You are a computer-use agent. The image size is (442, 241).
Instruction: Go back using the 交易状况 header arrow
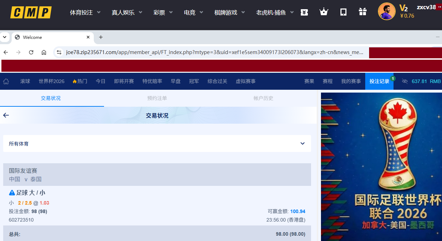(x=6, y=115)
